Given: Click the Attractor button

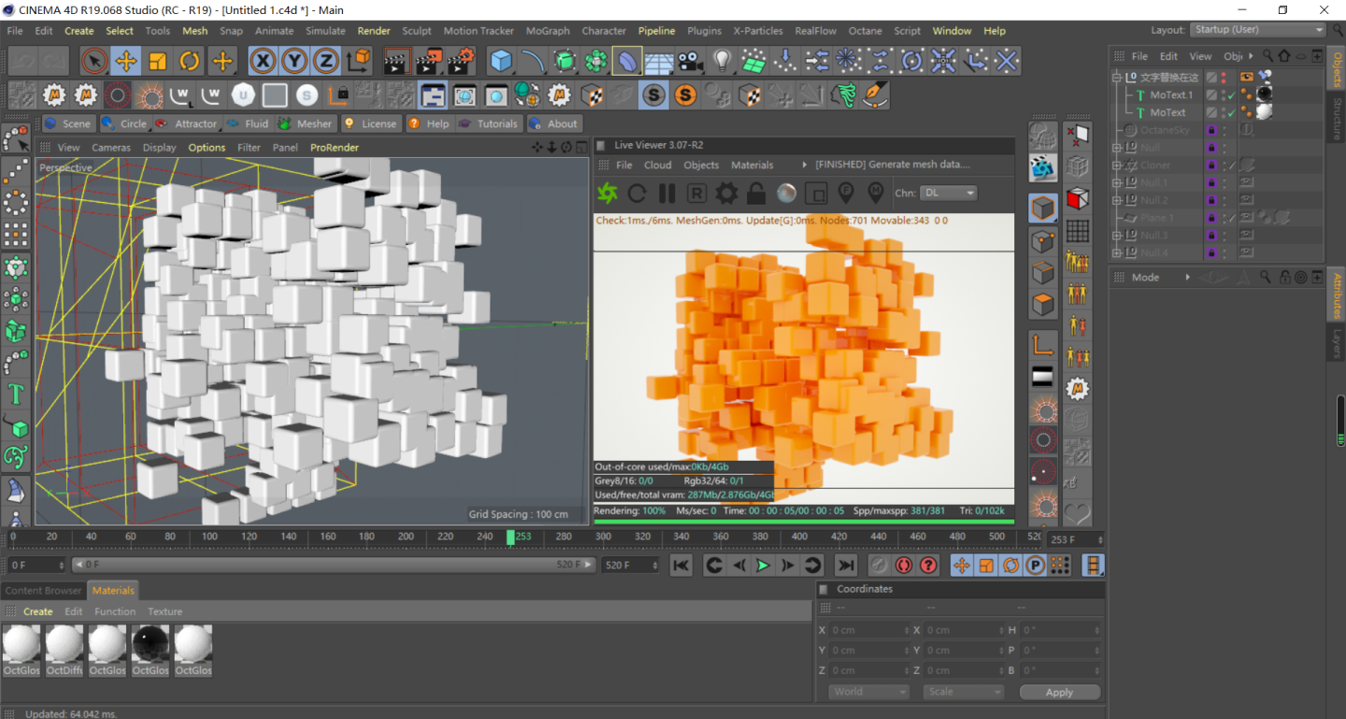Looking at the screenshot, I should (186, 123).
